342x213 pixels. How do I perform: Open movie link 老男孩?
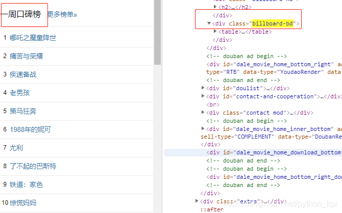point(19,93)
